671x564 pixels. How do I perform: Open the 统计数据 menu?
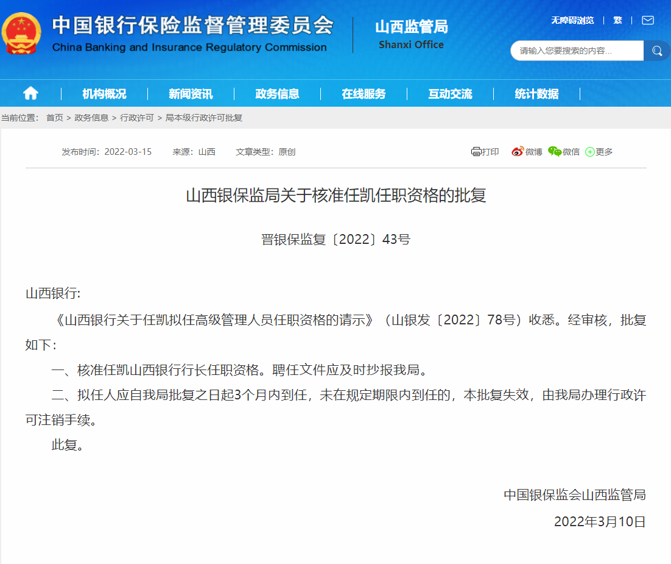[536, 94]
